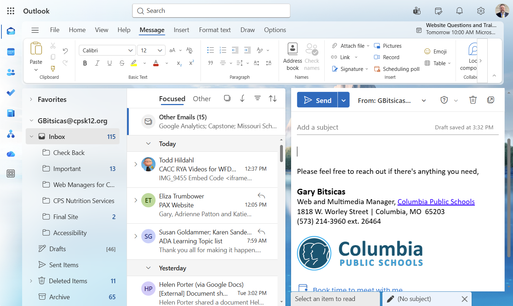Switch to Home ribbon tab

(77, 30)
